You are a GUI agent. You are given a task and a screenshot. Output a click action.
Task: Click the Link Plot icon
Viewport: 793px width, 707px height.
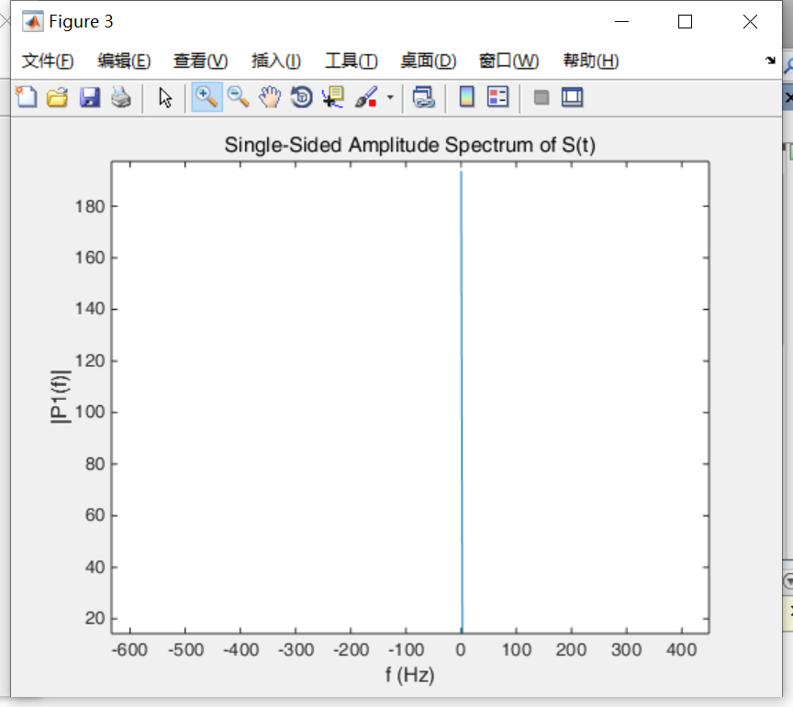tap(423, 97)
